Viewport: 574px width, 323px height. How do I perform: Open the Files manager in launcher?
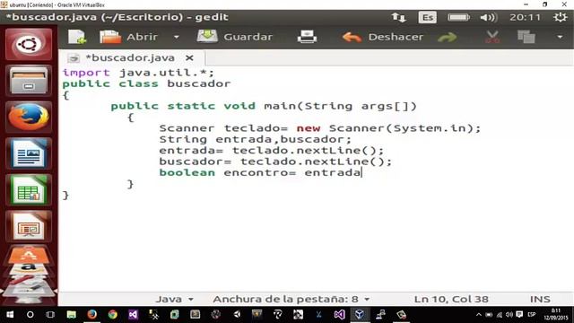29,80
